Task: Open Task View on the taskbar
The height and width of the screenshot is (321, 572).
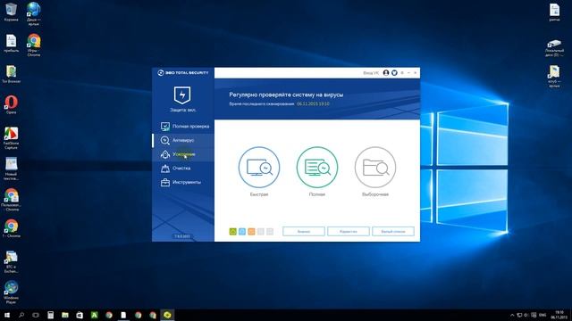Action: coord(36,315)
